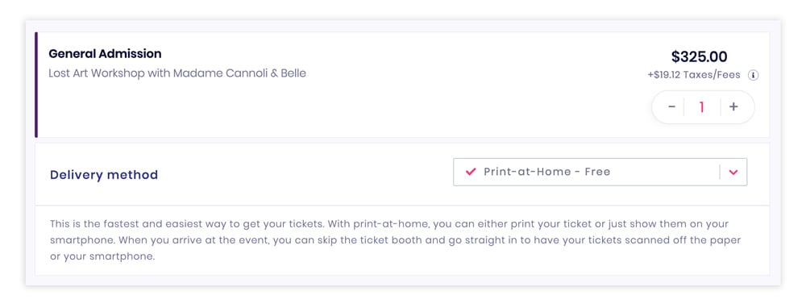The width and height of the screenshot is (806, 308).
Task: Select the General Admission ticket heading
Action: (105, 53)
